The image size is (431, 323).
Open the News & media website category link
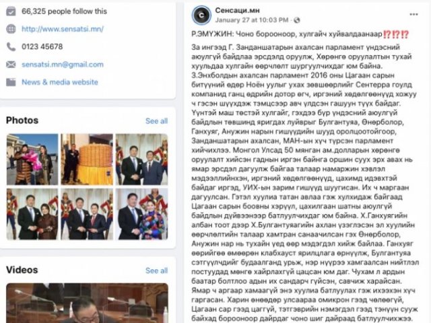coord(60,82)
